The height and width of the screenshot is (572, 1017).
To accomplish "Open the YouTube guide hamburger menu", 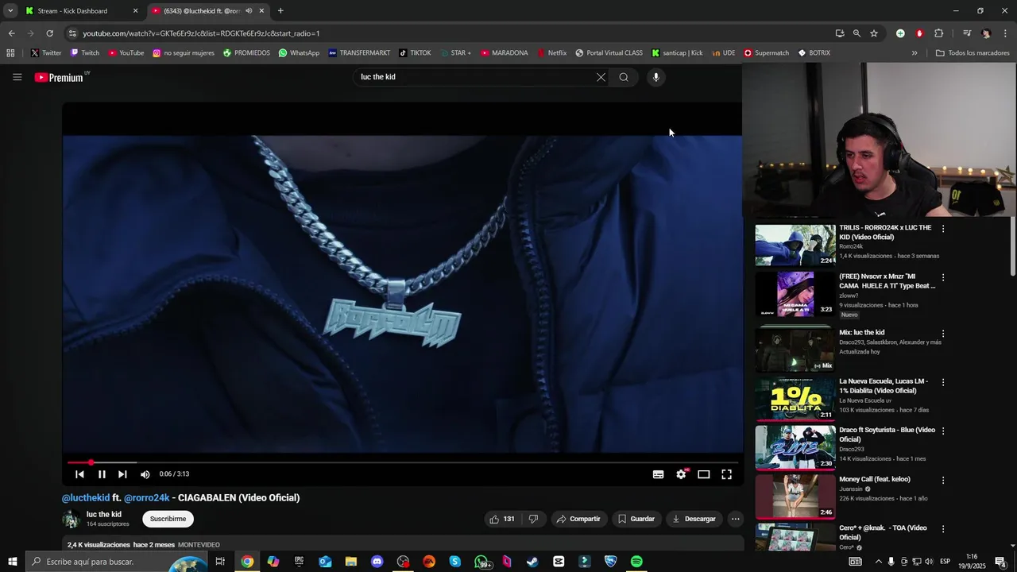I will (17, 77).
